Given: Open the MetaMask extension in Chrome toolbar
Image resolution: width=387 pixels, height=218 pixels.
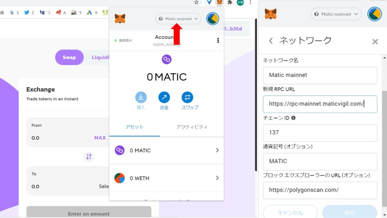Looking at the screenshot, I should [x=220, y=2].
